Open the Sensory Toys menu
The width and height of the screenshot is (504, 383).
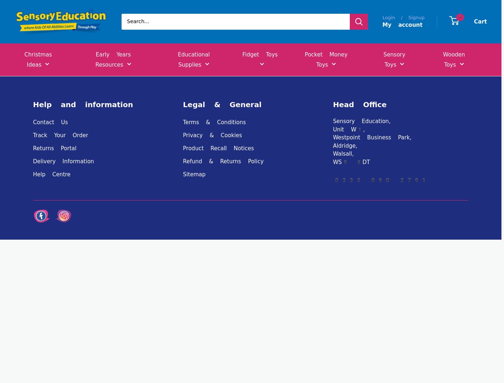[x=394, y=59]
